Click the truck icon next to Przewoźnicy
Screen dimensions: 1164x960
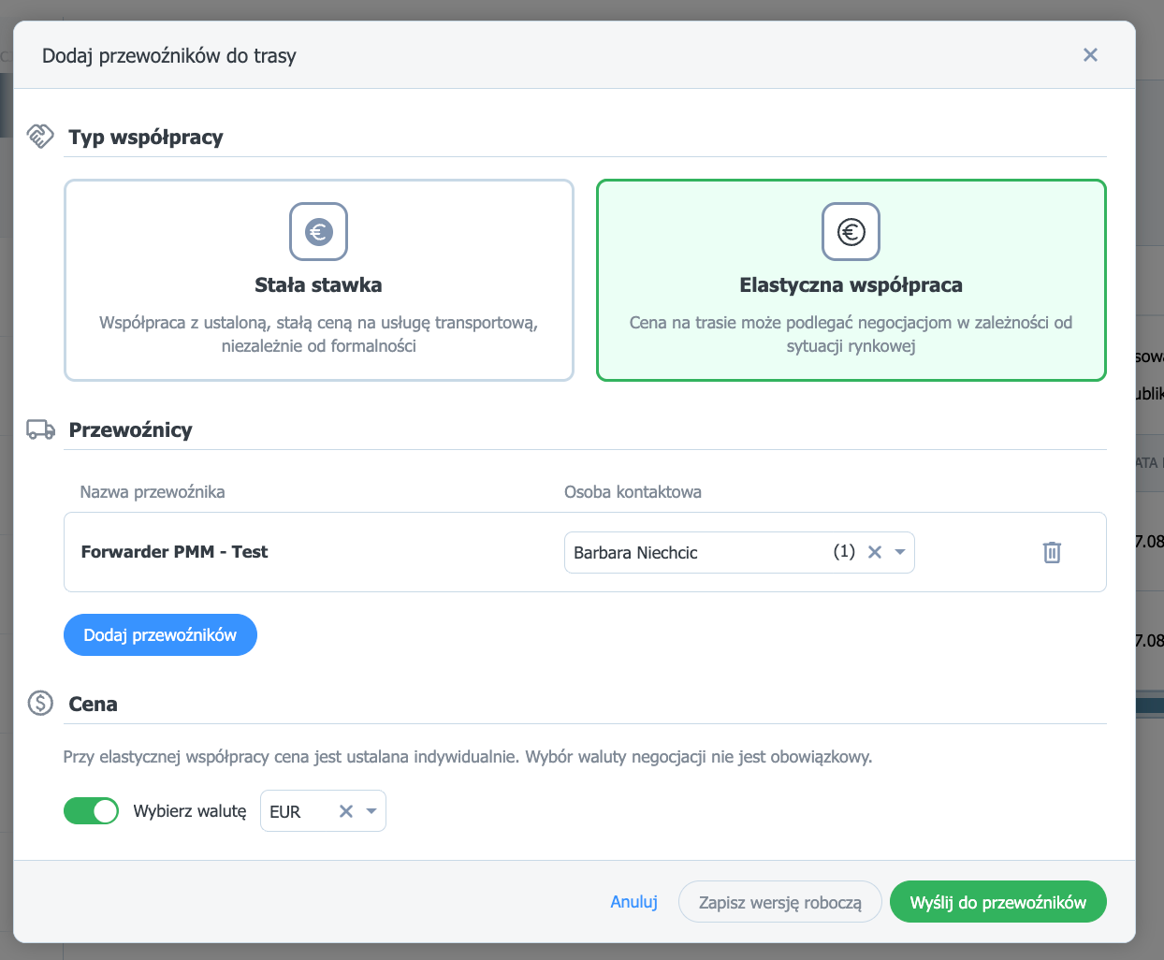(x=40, y=429)
